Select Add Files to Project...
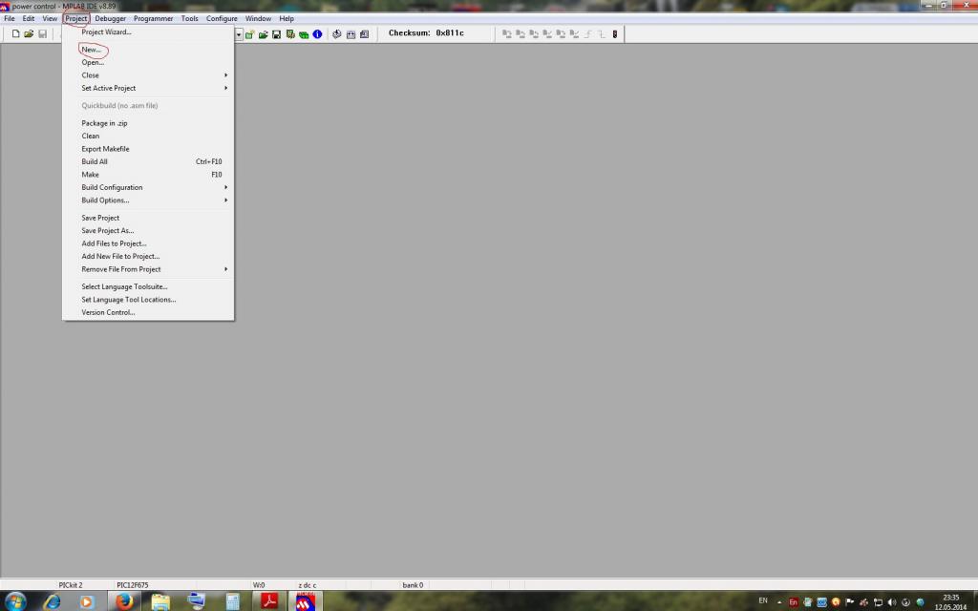Image resolution: width=978 pixels, height=611 pixels. (114, 243)
